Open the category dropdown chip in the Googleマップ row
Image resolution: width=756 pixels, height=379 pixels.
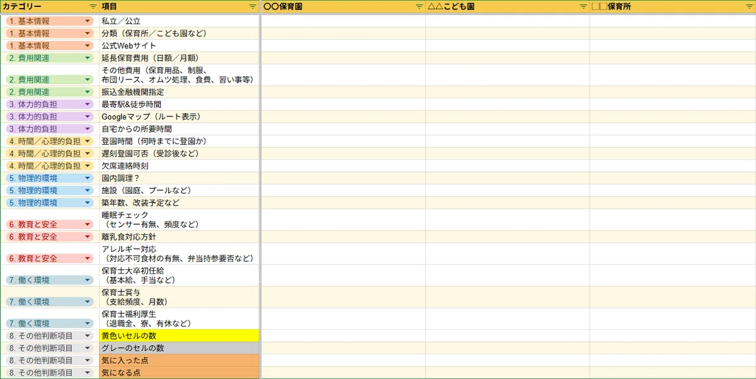pyautogui.click(x=50, y=116)
